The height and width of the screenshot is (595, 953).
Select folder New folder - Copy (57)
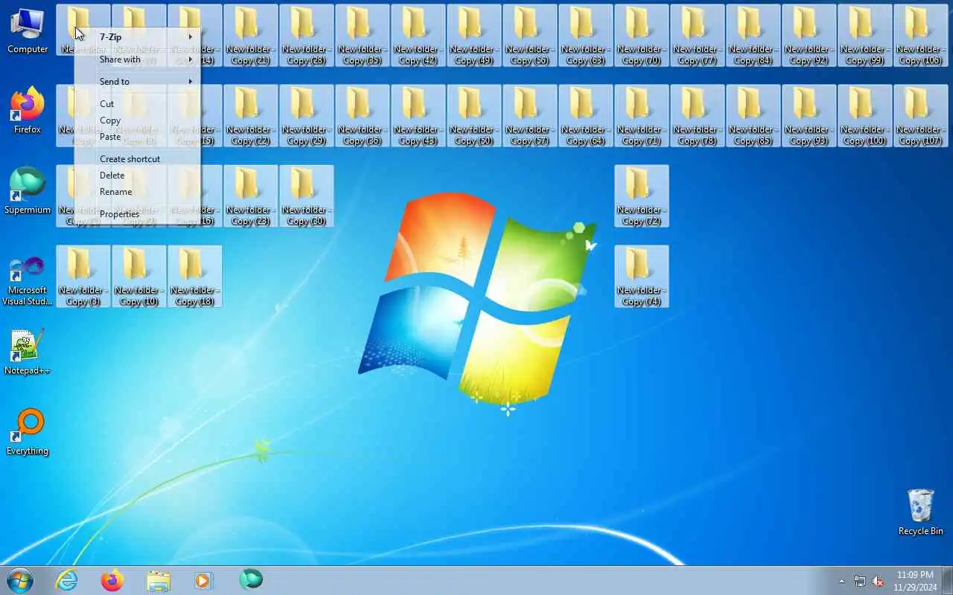[x=530, y=116]
